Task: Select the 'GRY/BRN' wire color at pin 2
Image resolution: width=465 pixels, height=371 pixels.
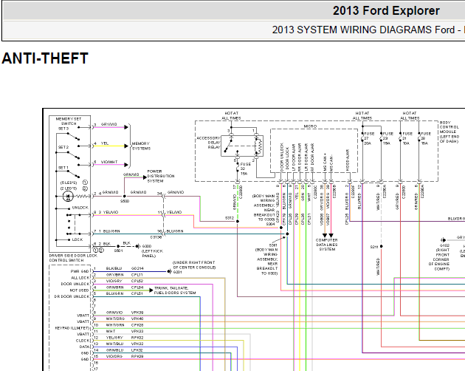Action: tap(114, 275)
